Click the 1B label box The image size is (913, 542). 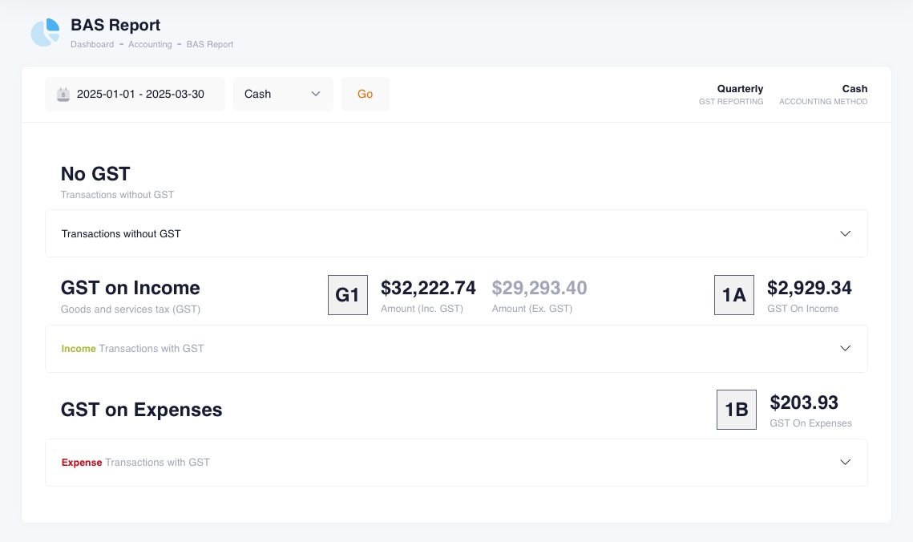737,410
